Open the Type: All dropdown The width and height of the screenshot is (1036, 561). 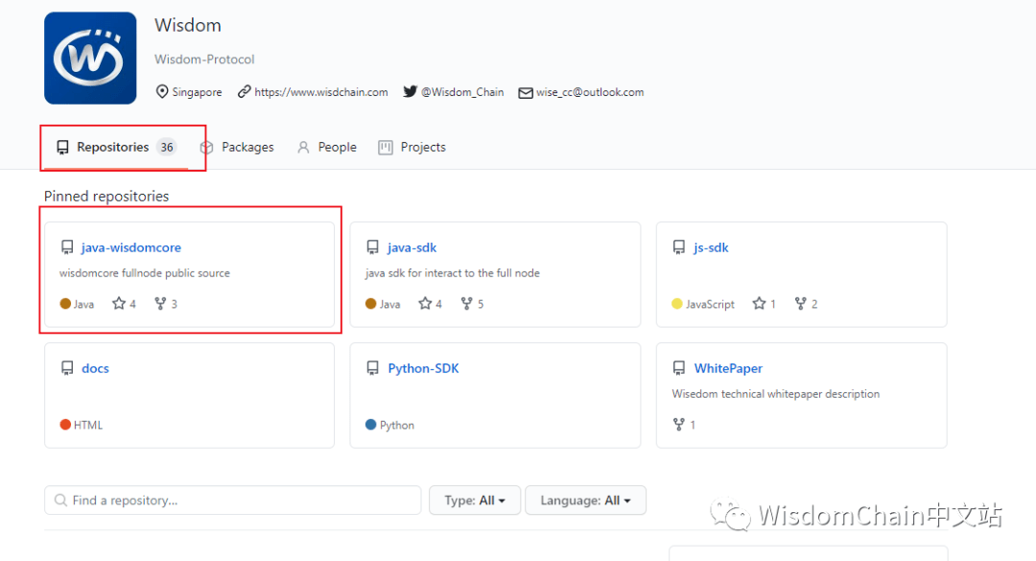pos(475,501)
